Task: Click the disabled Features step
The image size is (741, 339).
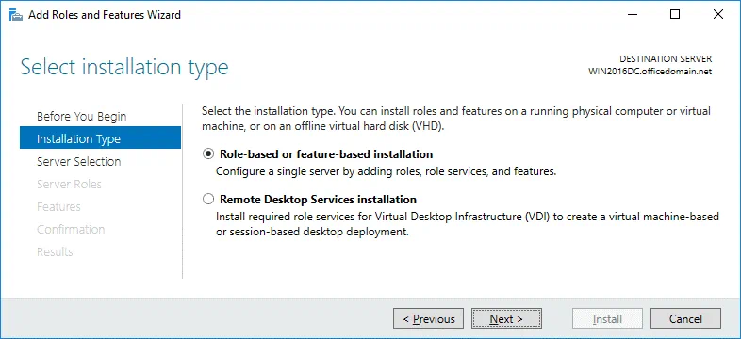Action: click(x=58, y=207)
